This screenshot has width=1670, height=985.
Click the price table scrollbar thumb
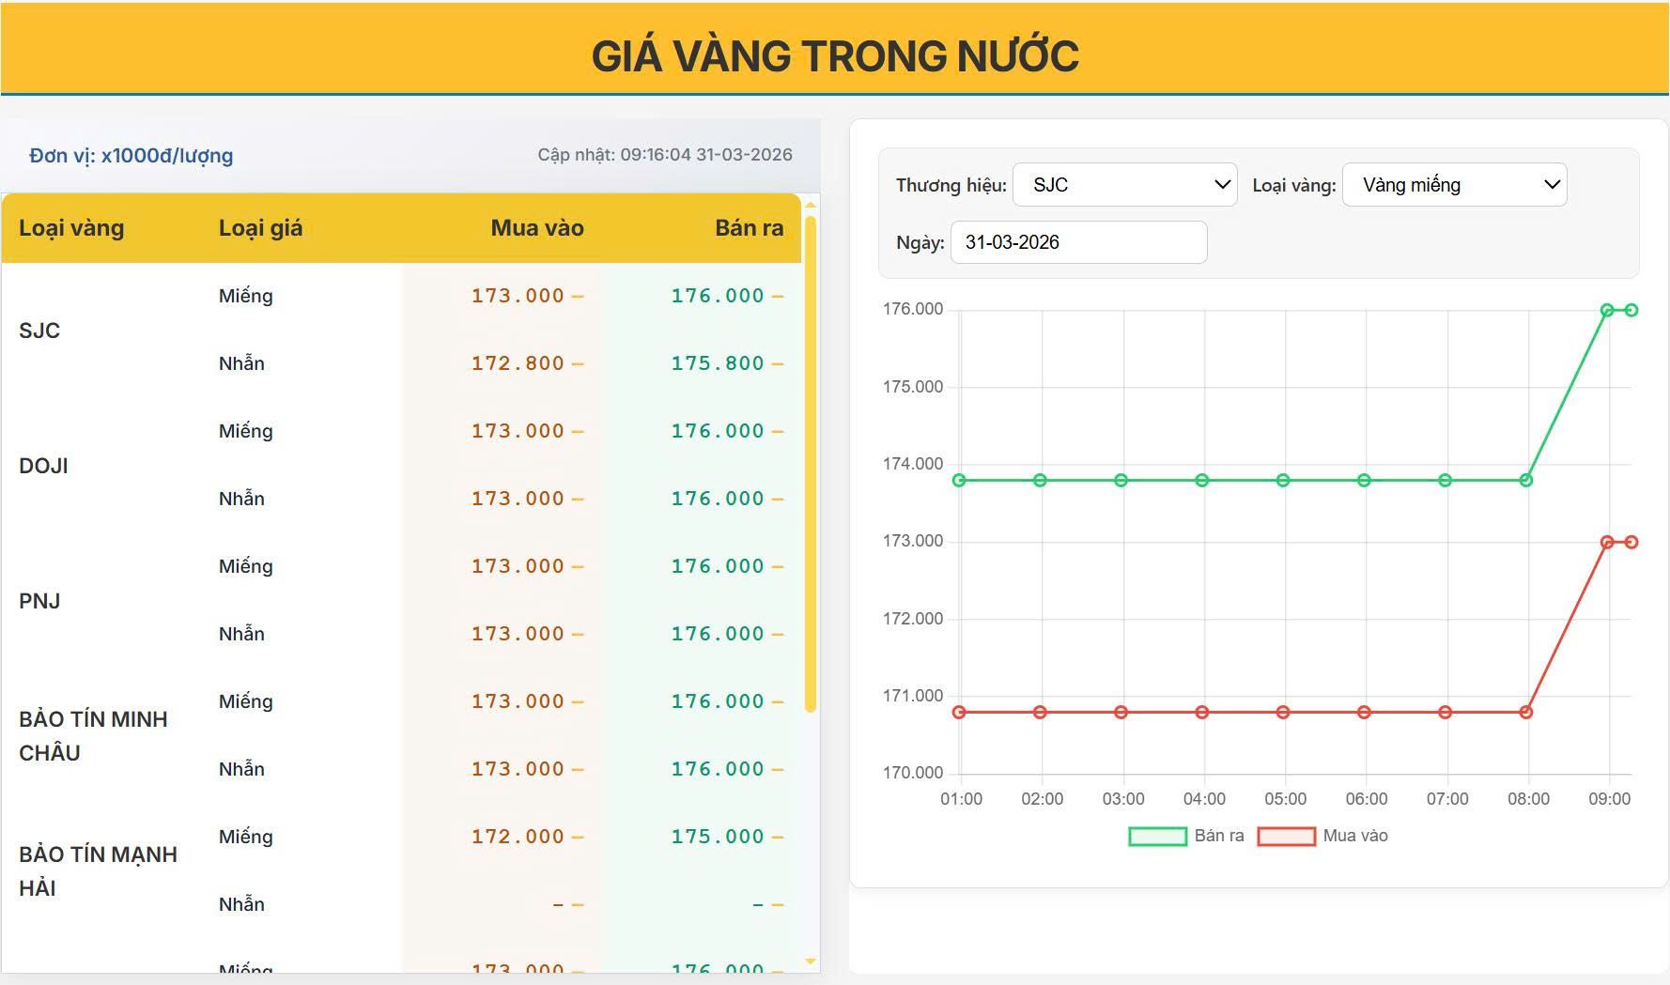tap(811, 465)
